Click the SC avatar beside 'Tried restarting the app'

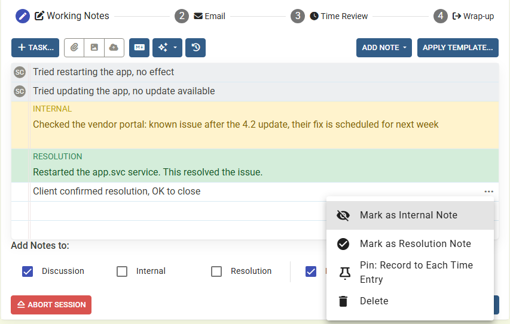tap(20, 72)
